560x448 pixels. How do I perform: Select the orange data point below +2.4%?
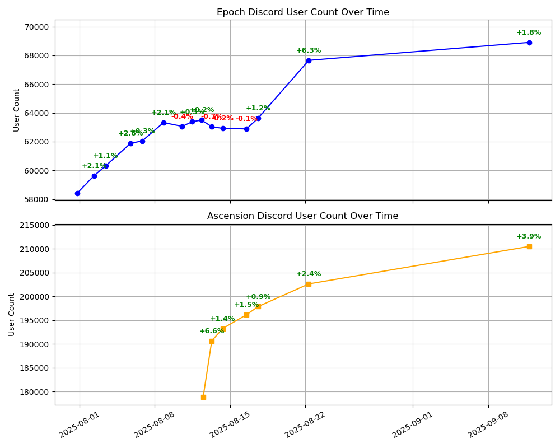(x=309, y=284)
